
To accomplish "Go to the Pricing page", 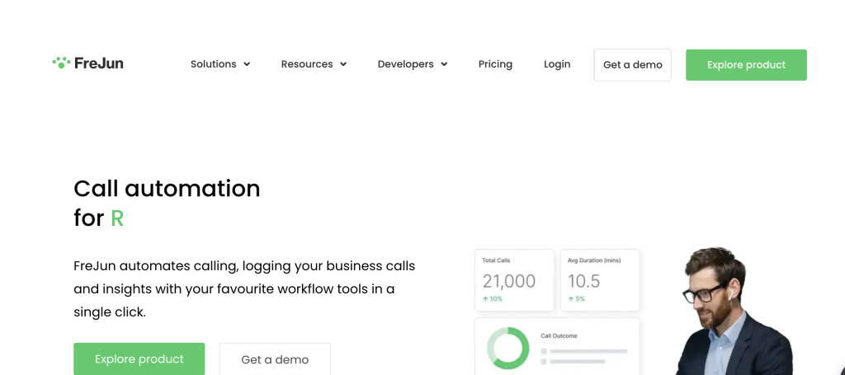I will [495, 64].
